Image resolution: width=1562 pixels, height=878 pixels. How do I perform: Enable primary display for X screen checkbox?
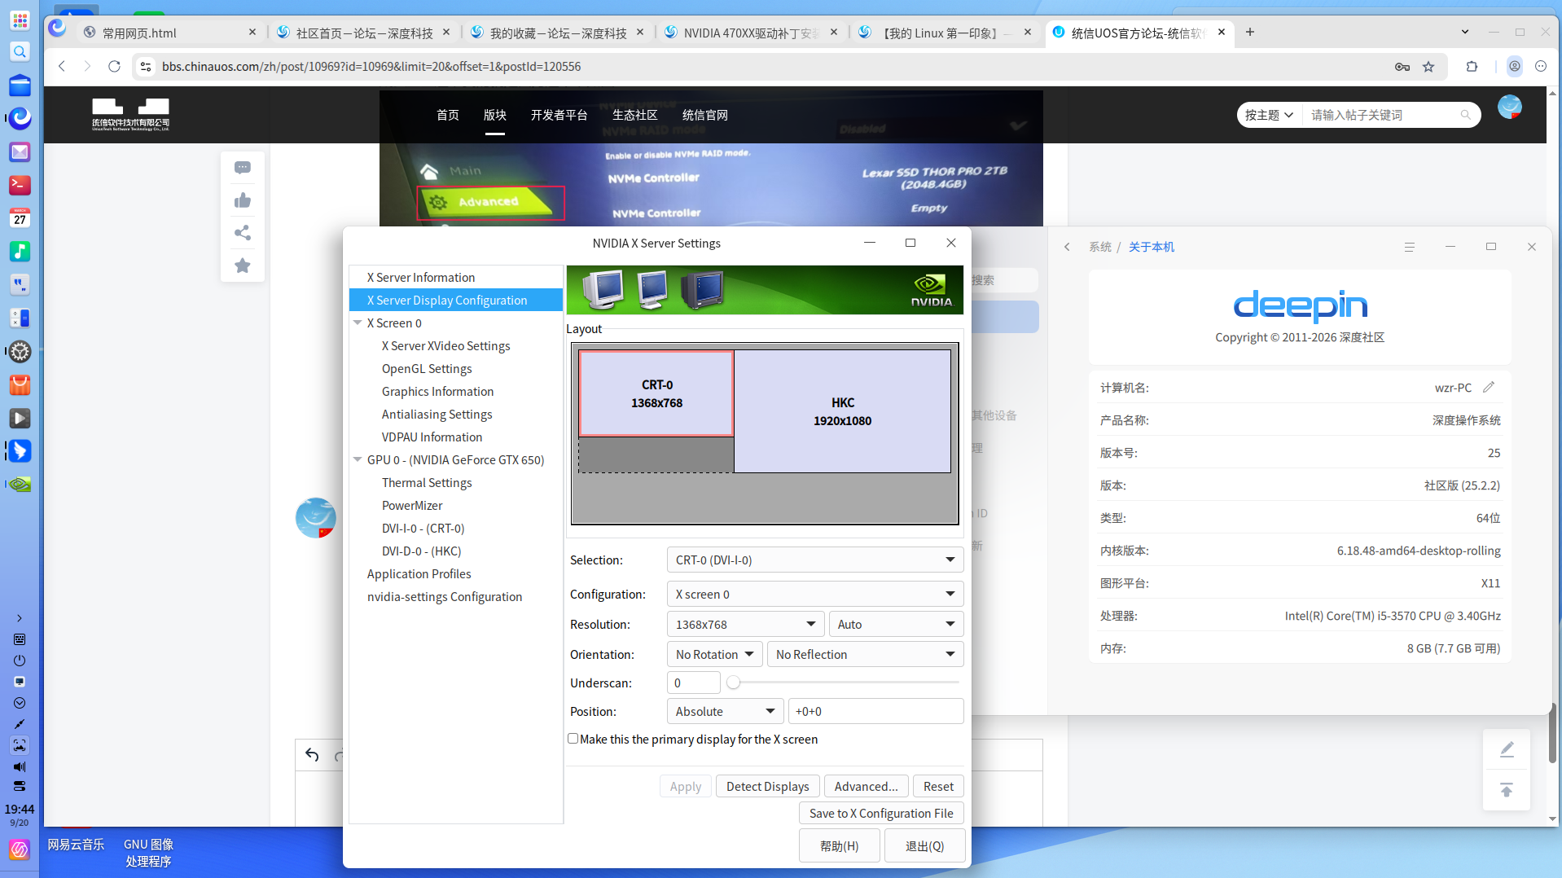[x=573, y=739]
